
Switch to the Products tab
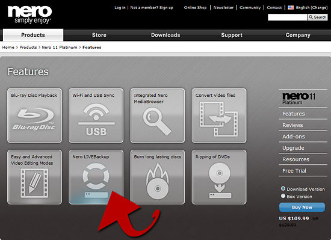tap(33, 35)
